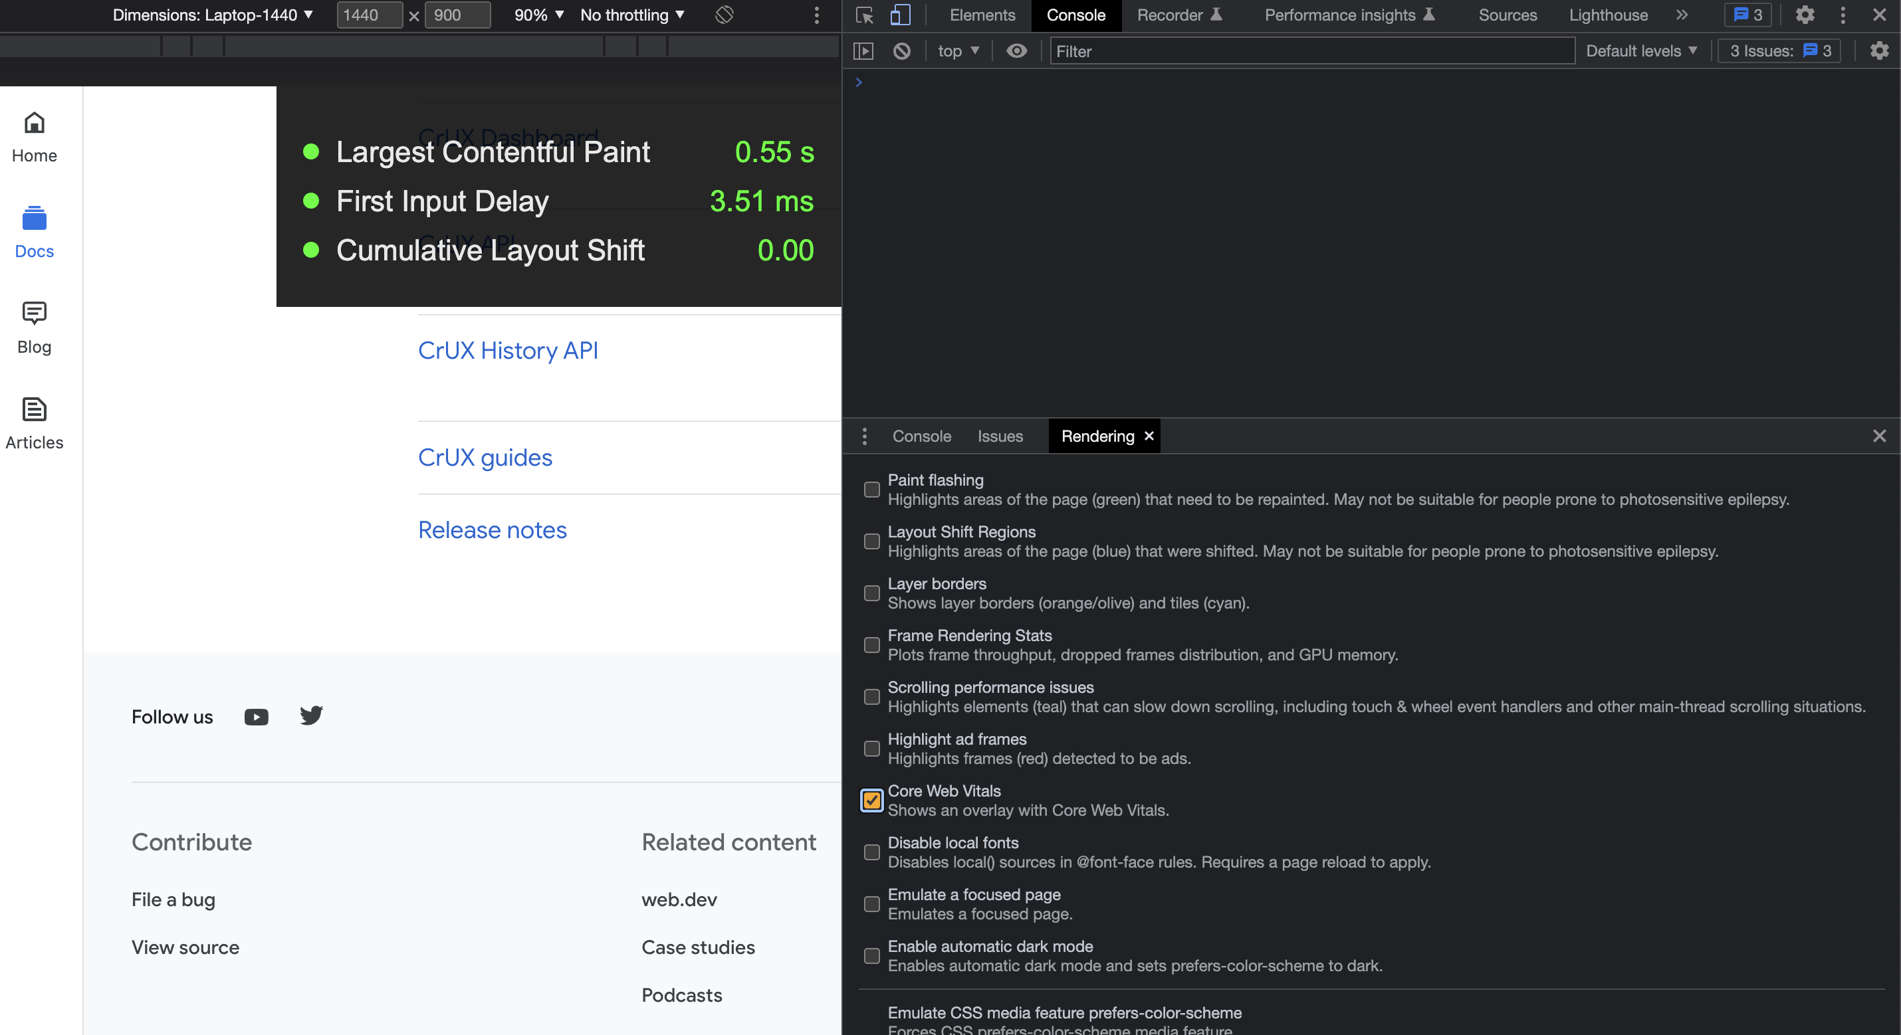Enable the Layout Shift Regions checkbox
Image resolution: width=1901 pixels, height=1035 pixels.
coord(871,537)
